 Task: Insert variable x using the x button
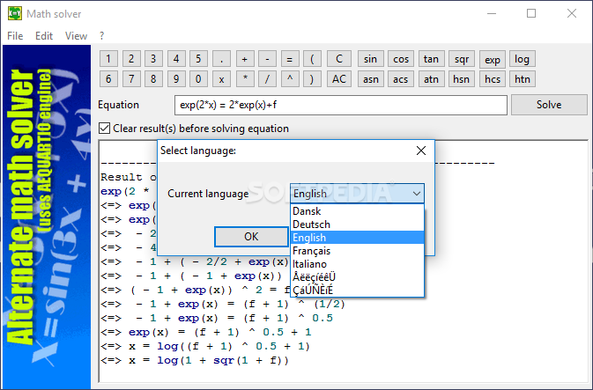(222, 79)
